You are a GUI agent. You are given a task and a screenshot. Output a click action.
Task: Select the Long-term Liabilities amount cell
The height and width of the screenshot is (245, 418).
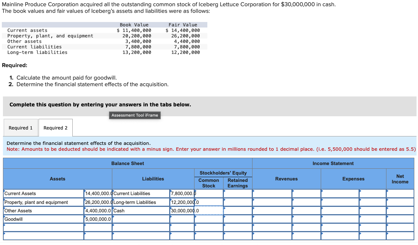tap(182, 202)
